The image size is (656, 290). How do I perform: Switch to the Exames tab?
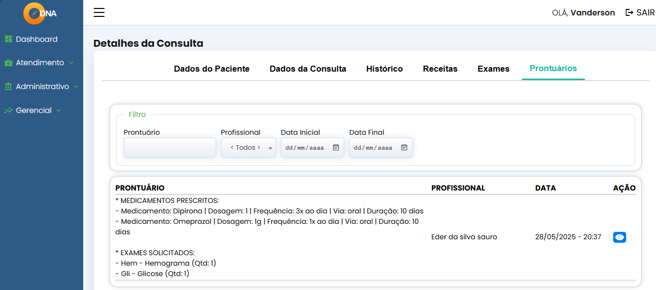[x=493, y=69]
